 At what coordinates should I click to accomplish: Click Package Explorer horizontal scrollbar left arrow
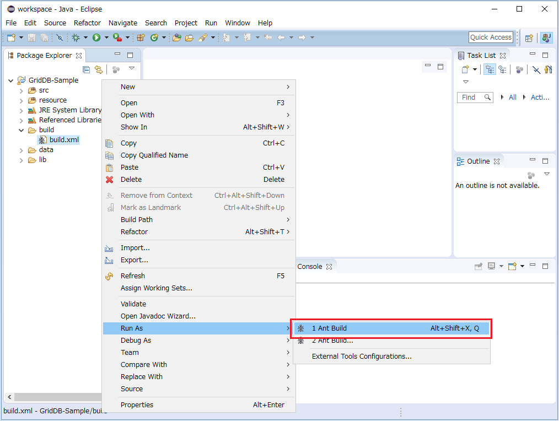pos(9,397)
